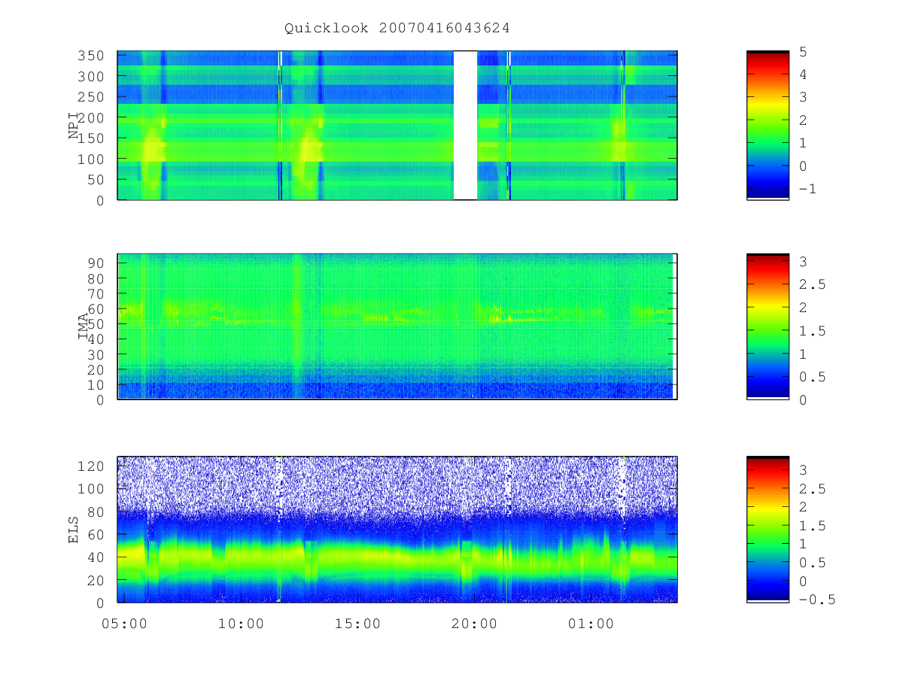Select the Quicklook 20070416043624 plot title

(397, 28)
